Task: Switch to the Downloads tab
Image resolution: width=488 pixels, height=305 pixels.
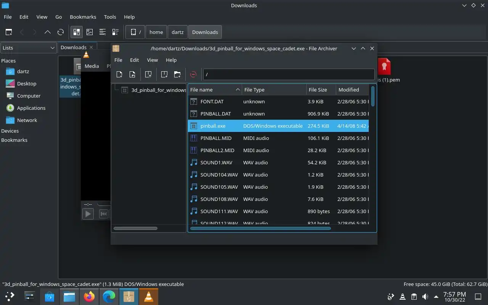Action: (74, 47)
